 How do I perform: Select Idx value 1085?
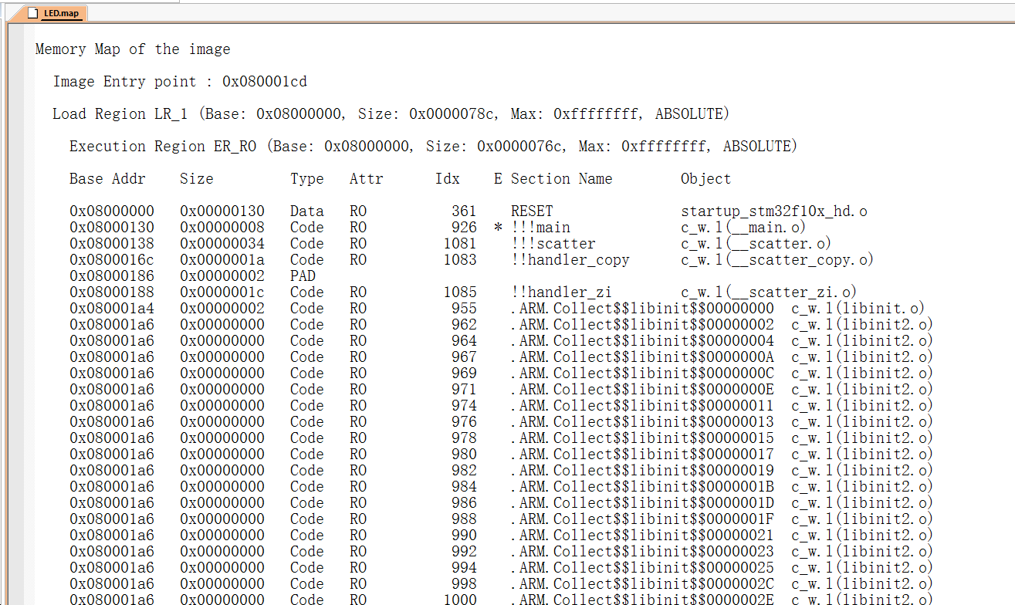pos(461,292)
